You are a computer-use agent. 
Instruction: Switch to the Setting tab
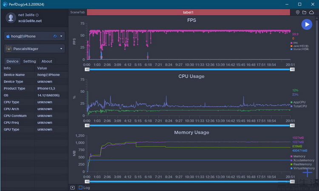coord(29,61)
